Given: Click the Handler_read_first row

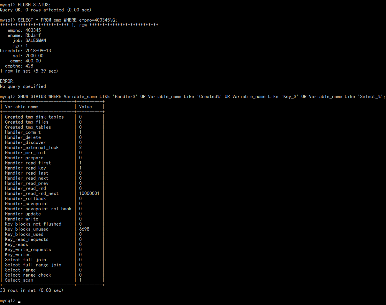Looking at the screenshot, I should (52, 163).
